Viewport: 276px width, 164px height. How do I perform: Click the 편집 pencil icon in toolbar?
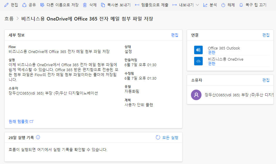click(6, 5)
